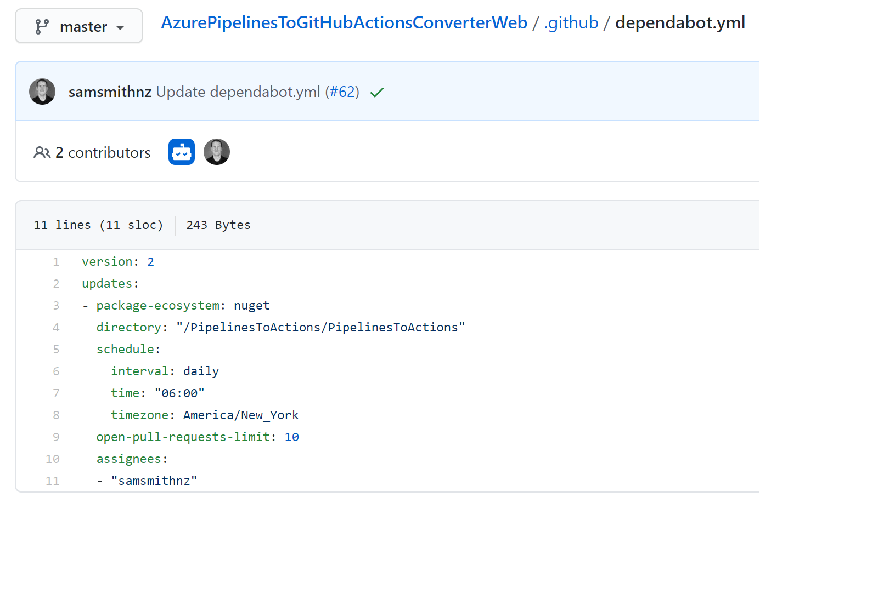Click the dependabot.yml file name in breadcrumb
The height and width of the screenshot is (589, 878).
point(679,23)
